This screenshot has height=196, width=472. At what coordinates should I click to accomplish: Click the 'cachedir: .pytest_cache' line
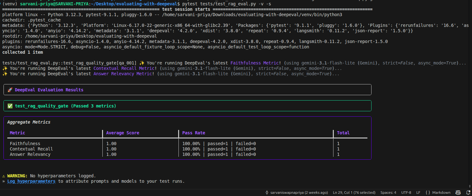[31, 20]
